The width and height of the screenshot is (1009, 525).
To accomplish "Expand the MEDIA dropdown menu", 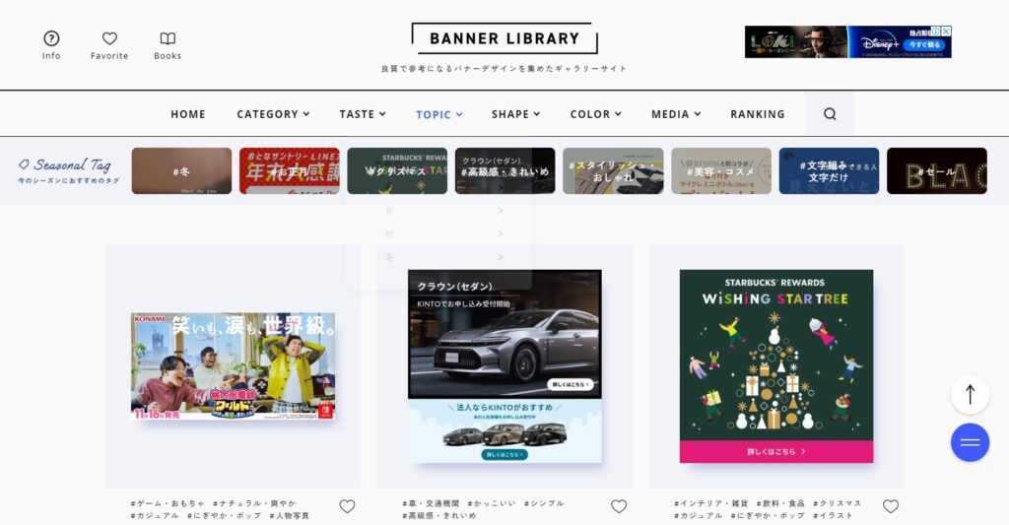I will click(x=676, y=114).
